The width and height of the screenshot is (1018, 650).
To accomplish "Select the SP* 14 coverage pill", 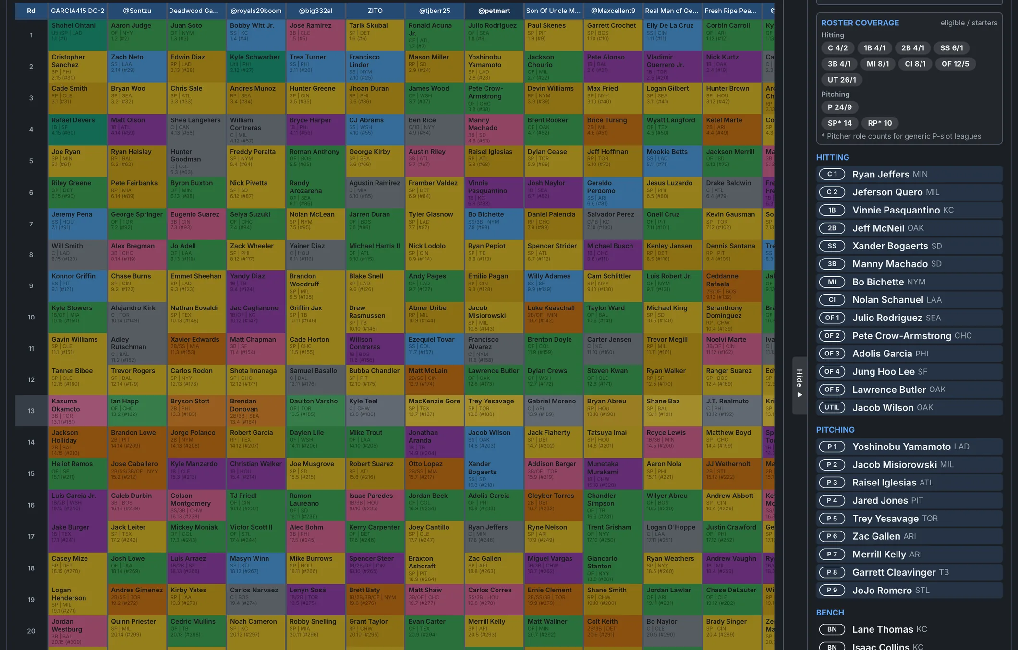I will 839,123.
